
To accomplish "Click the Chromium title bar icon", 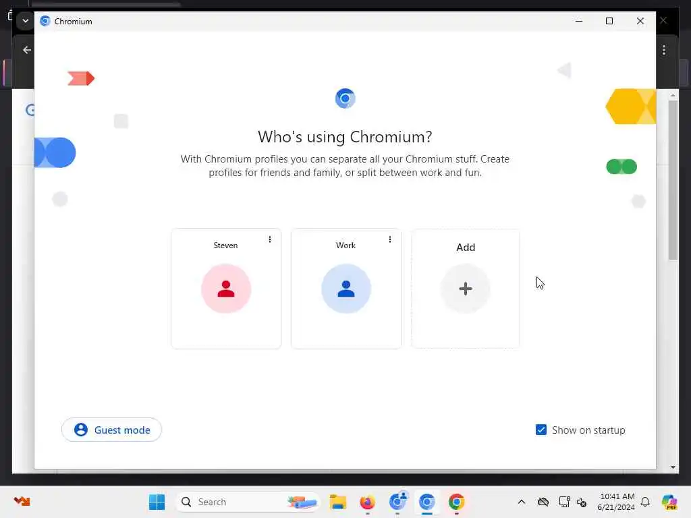I will point(45,21).
